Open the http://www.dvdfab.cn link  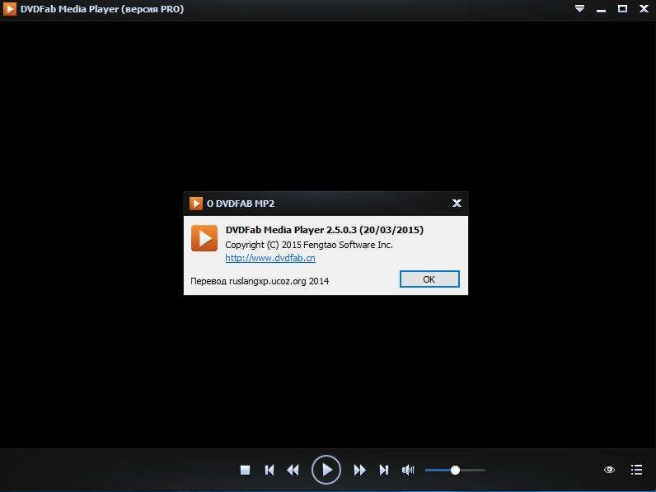click(x=270, y=258)
